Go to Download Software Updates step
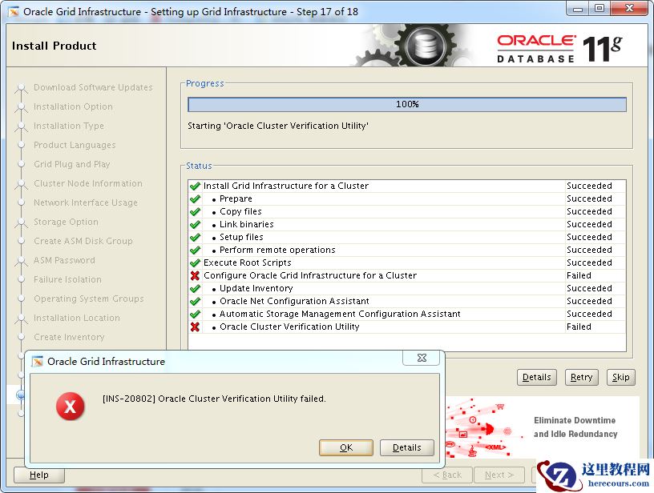 [x=93, y=87]
